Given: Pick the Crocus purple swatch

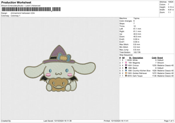Looking at the screenshot, I should pyautogui.click(x=127, y=65).
